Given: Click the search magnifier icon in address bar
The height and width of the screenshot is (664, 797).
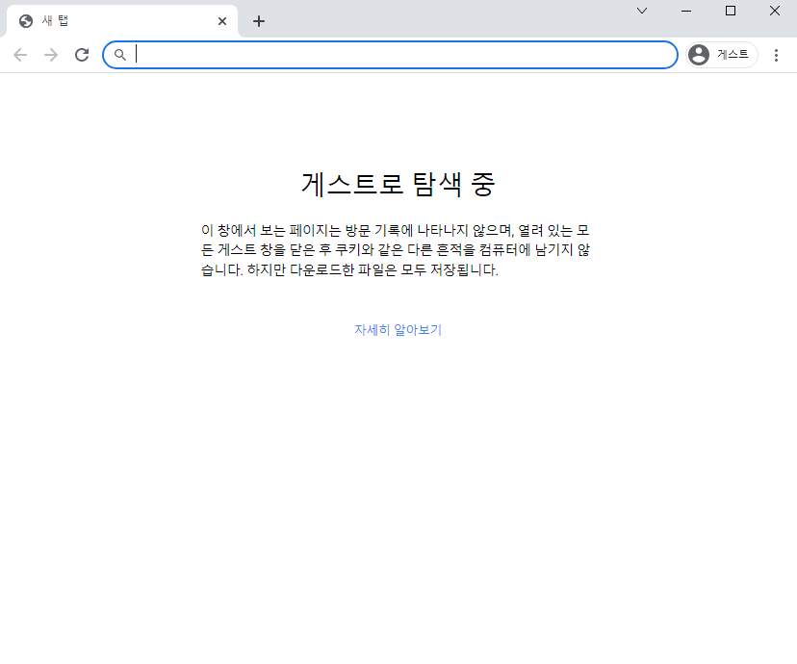Looking at the screenshot, I should (120, 55).
